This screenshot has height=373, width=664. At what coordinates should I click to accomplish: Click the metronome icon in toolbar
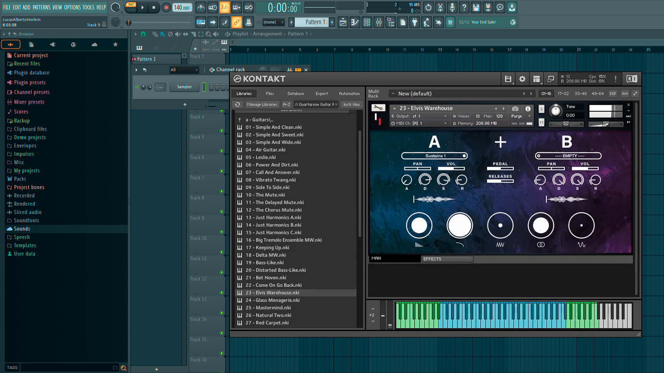click(x=201, y=7)
